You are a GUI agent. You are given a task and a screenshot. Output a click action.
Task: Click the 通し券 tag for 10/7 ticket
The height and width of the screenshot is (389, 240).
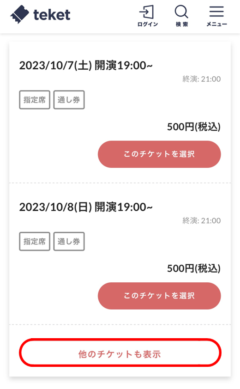coord(69,100)
